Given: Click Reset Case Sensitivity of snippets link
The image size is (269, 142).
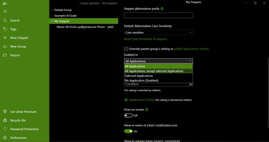Looking at the screenshot, I should pyautogui.click(x=146, y=39).
